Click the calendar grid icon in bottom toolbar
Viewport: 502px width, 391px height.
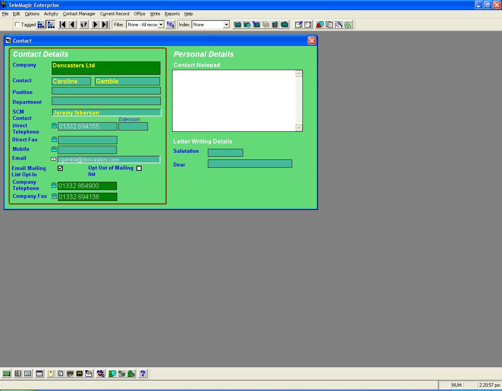point(39,374)
